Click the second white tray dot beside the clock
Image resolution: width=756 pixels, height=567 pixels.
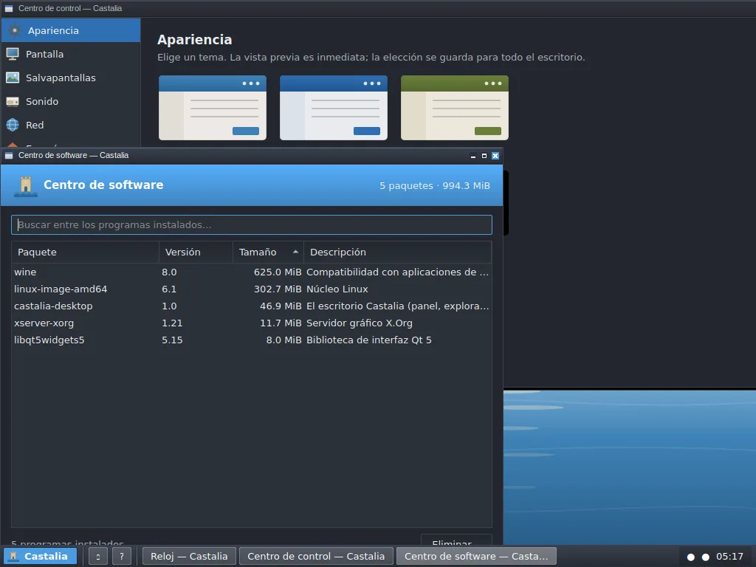click(x=705, y=557)
